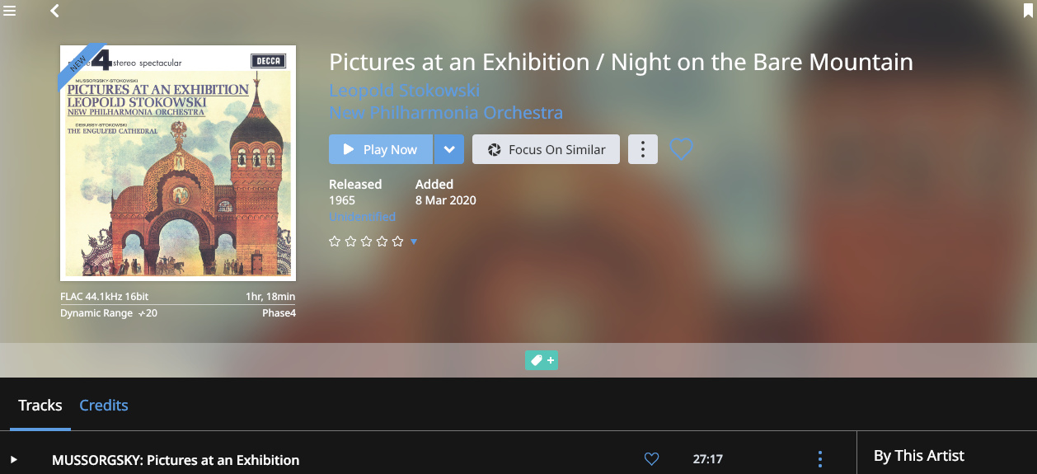Open Leopold Stokowski artist link
The width and height of the screenshot is (1037, 474).
coord(405,90)
